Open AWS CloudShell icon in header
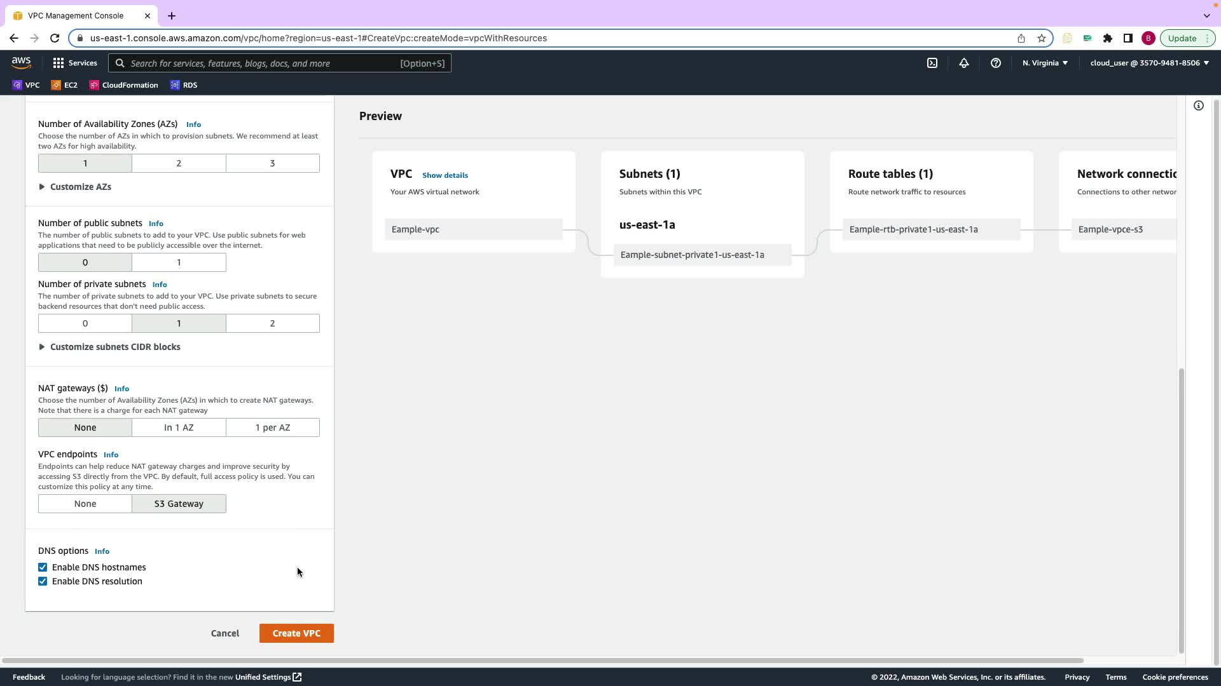The height and width of the screenshot is (686, 1221). [x=932, y=63]
